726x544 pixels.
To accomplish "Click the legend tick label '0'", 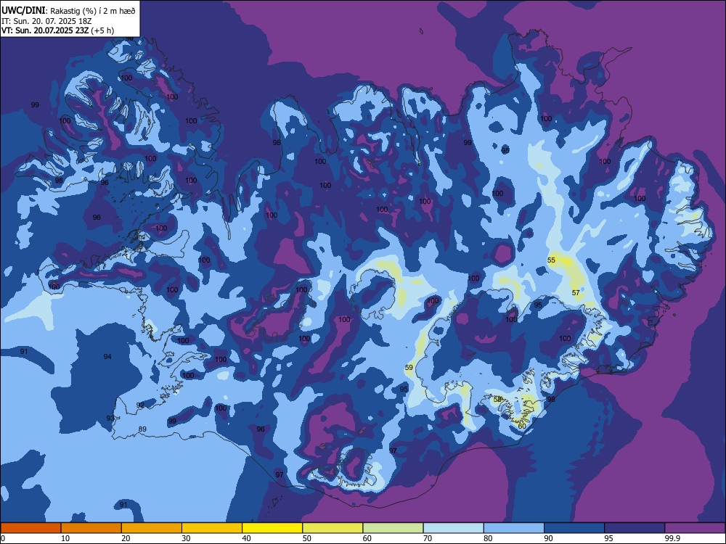I will 3,538.
